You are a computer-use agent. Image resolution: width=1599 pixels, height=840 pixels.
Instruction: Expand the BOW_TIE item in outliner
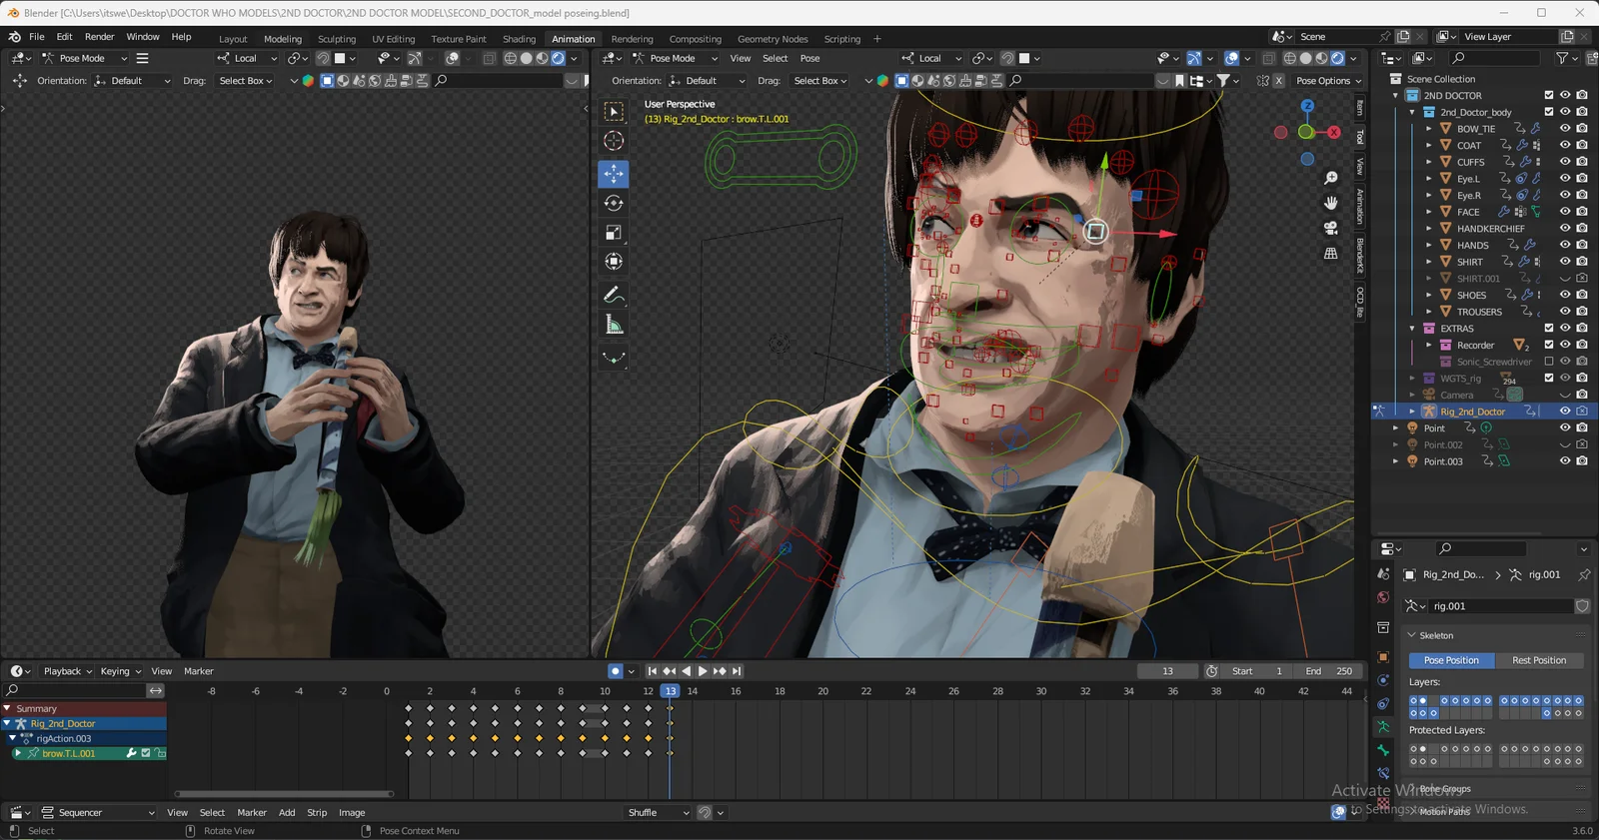(x=1429, y=129)
